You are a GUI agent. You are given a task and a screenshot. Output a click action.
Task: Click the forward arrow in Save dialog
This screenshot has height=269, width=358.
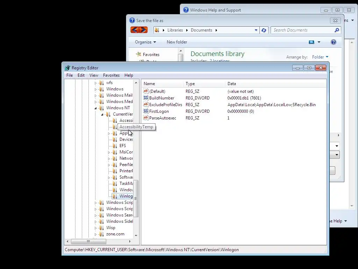(143, 30)
